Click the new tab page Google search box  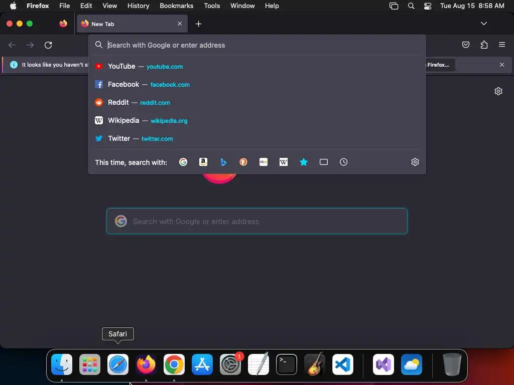[x=257, y=221]
